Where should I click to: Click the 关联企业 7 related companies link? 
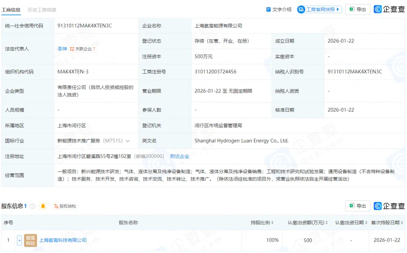coord(84,49)
